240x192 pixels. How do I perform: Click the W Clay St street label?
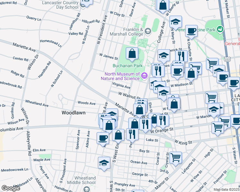click(x=117, y=14)
